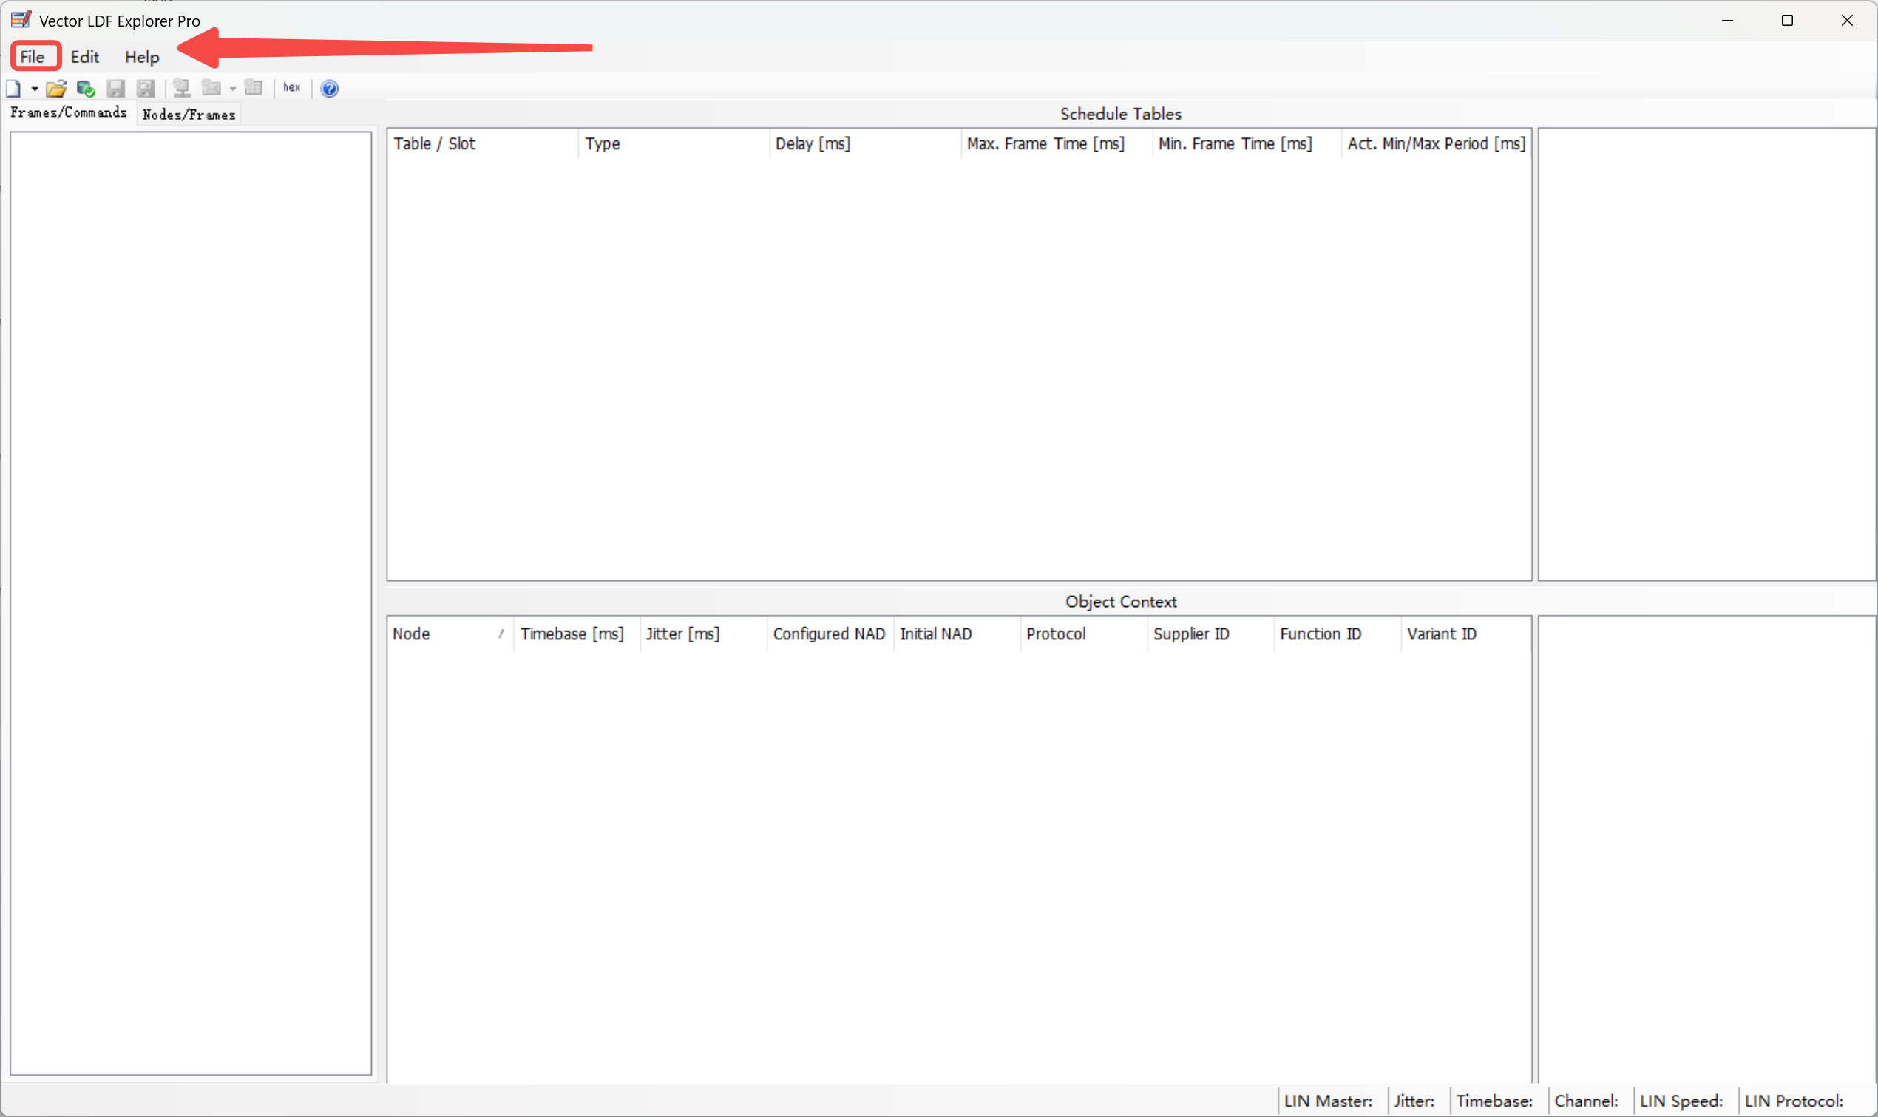Viewport: 1878px width, 1117px height.
Task: Expand the envelope icon dropdown arrow
Action: click(233, 89)
